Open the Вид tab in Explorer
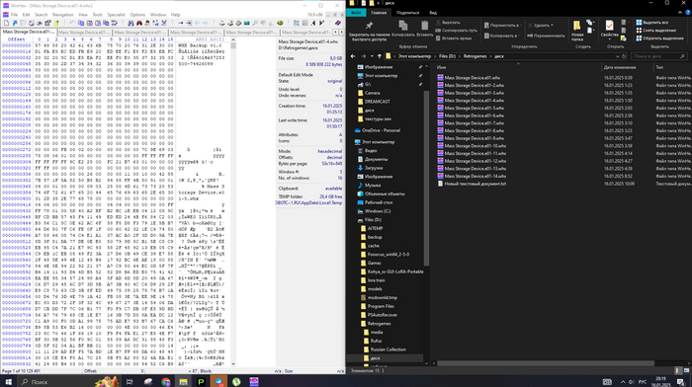 (433, 13)
